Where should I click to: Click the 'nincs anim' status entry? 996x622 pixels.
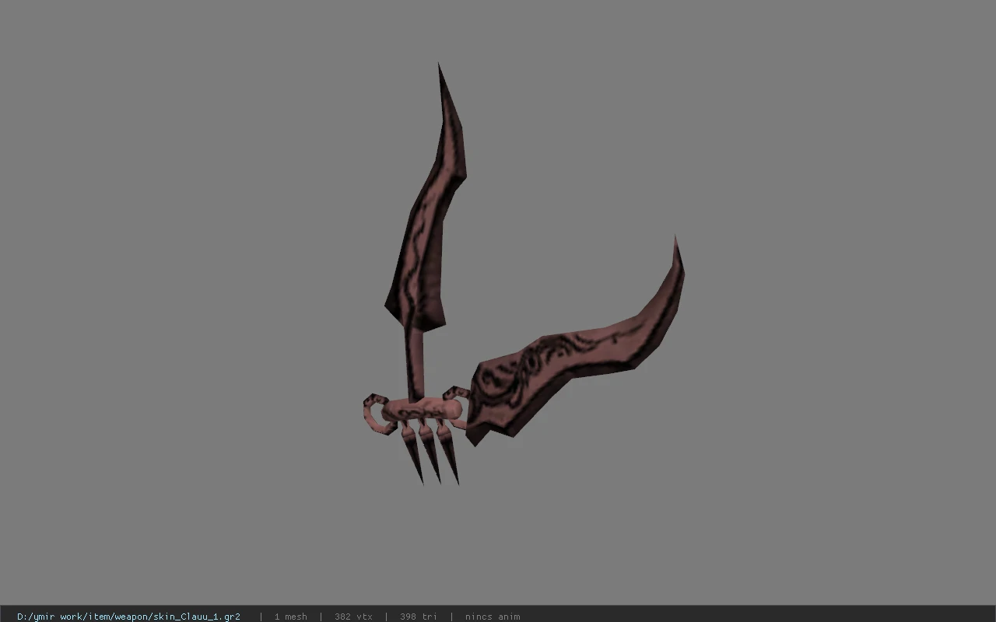click(493, 617)
